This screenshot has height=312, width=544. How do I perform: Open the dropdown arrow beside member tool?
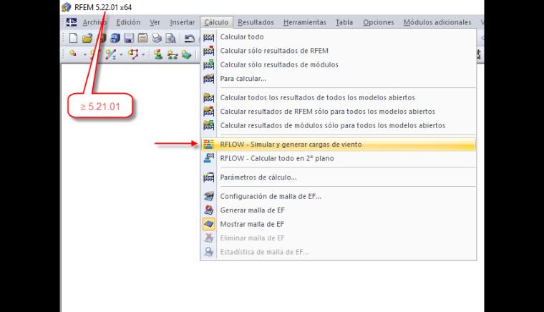pyautogui.click(x=121, y=55)
